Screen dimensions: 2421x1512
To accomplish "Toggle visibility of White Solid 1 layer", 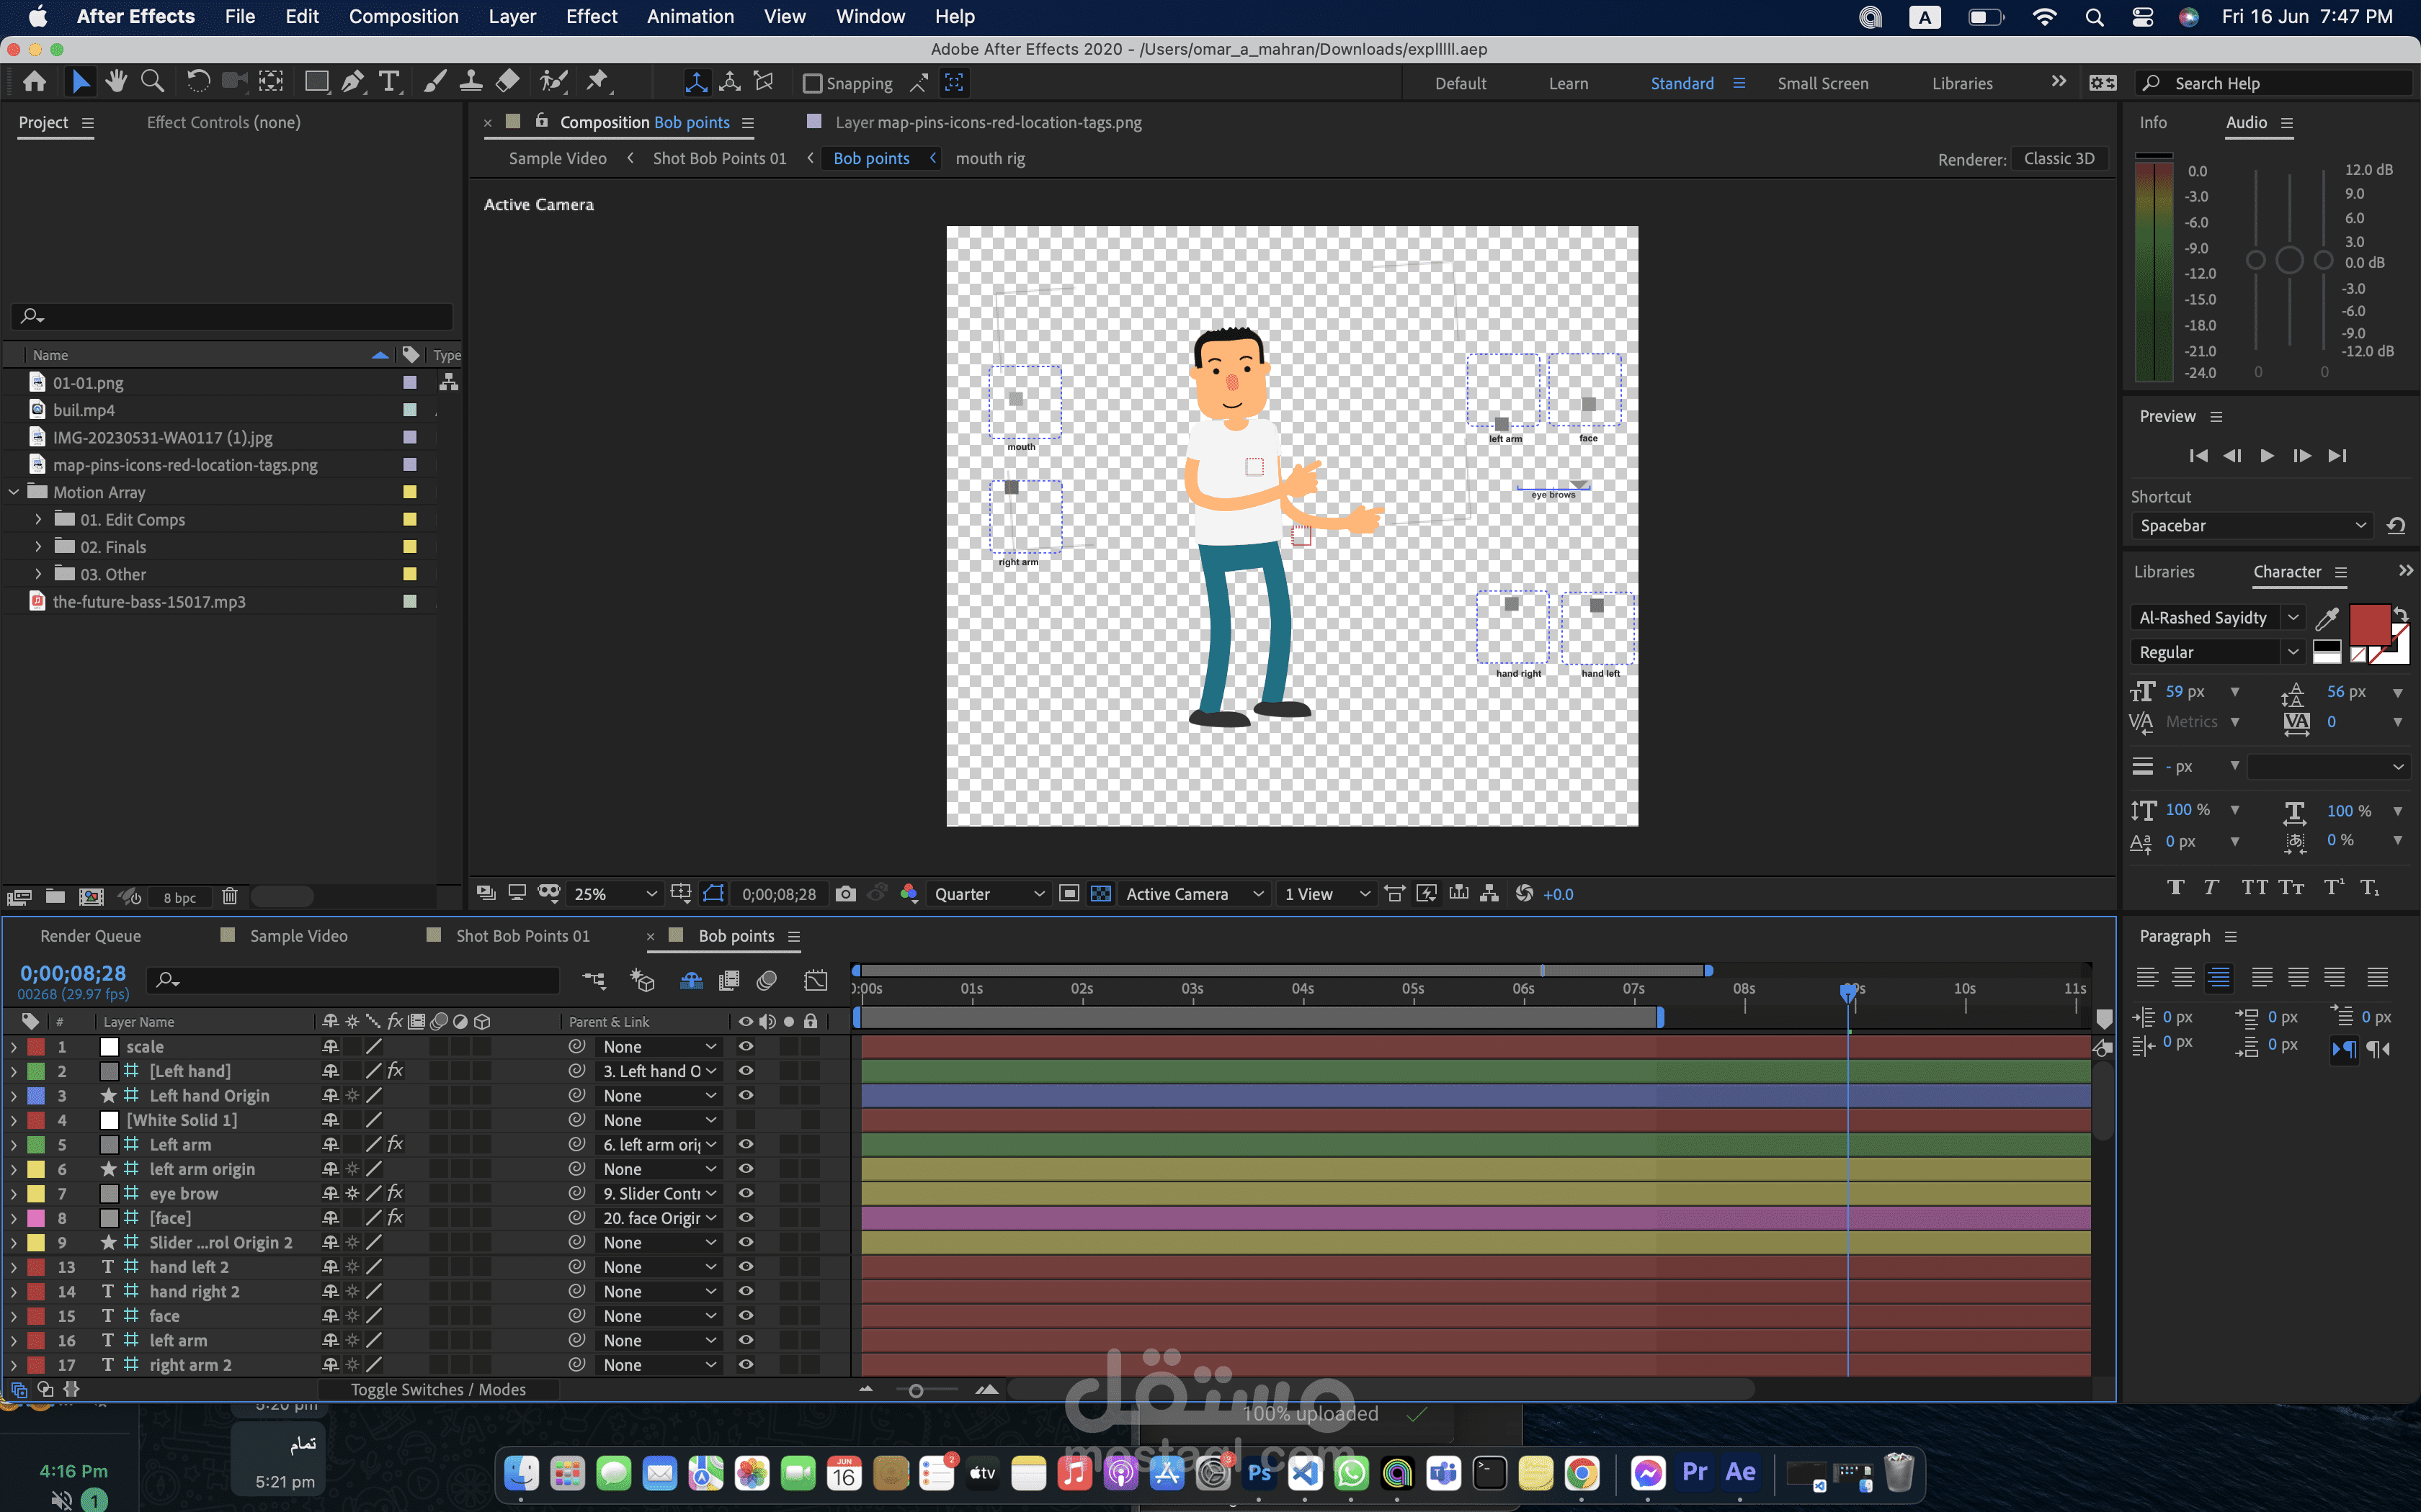I will pyautogui.click(x=745, y=1120).
